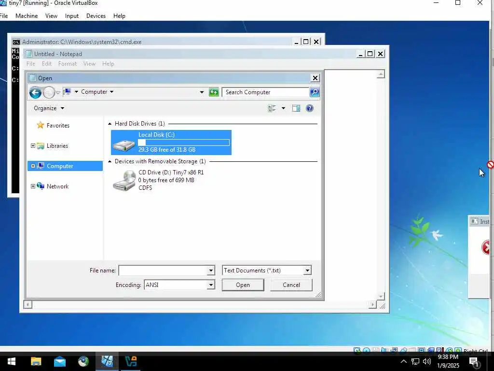The image size is (494, 371).
Task: Collapse Devices with Removable Storage group
Action: (x=110, y=161)
